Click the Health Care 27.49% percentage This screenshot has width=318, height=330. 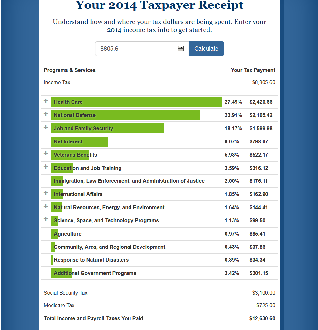point(233,102)
